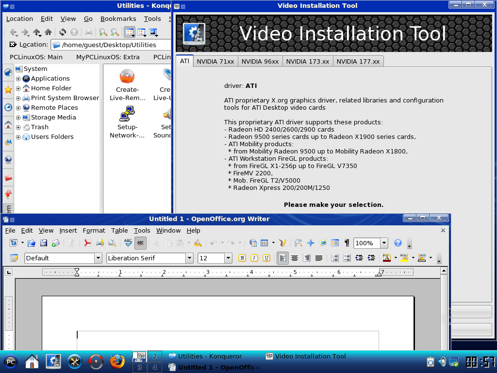The image size is (497, 373).
Task: Open Styles and Formatting icon in Writer
Action: click(x=14, y=258)
